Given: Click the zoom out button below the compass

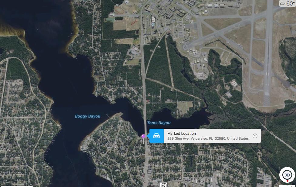Looking at the screenshot, I should [283, 186].
